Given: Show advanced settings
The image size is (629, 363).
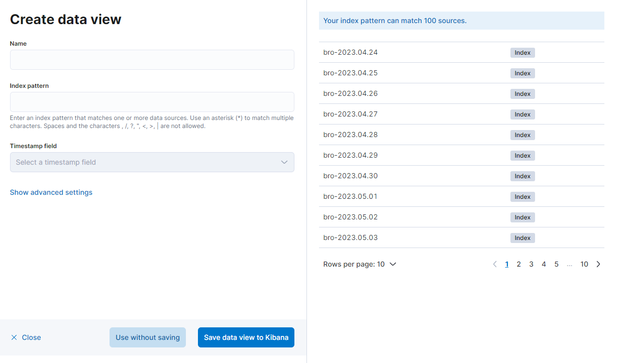Looking at the screenshot, I should pos(51,192).
